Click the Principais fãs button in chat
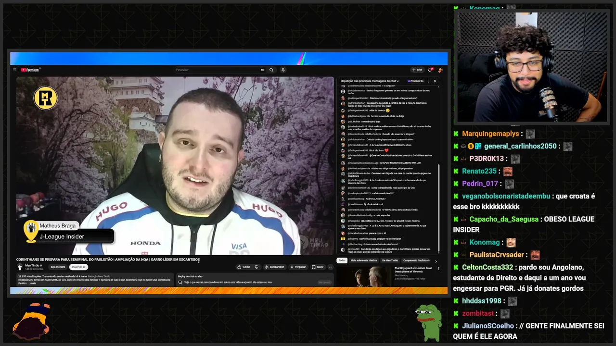616x346 pixels. click(416, 81)
